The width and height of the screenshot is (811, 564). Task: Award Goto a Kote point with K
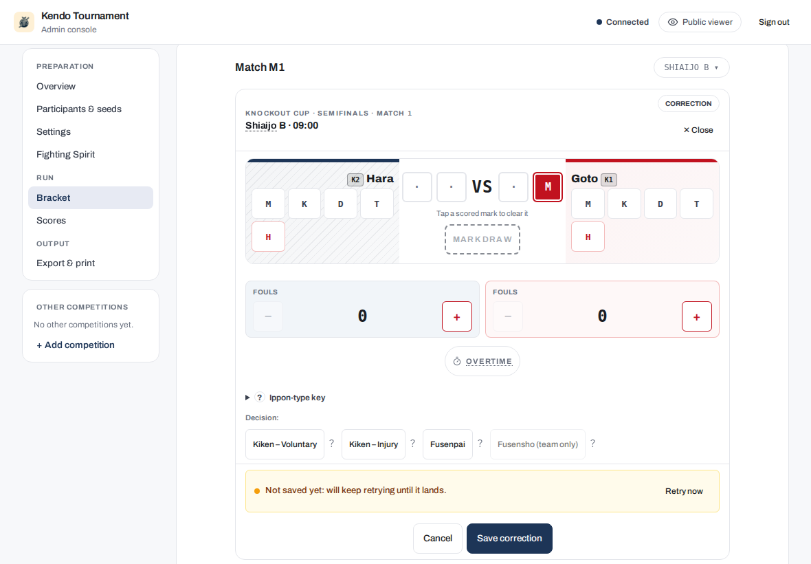[624, 204]
